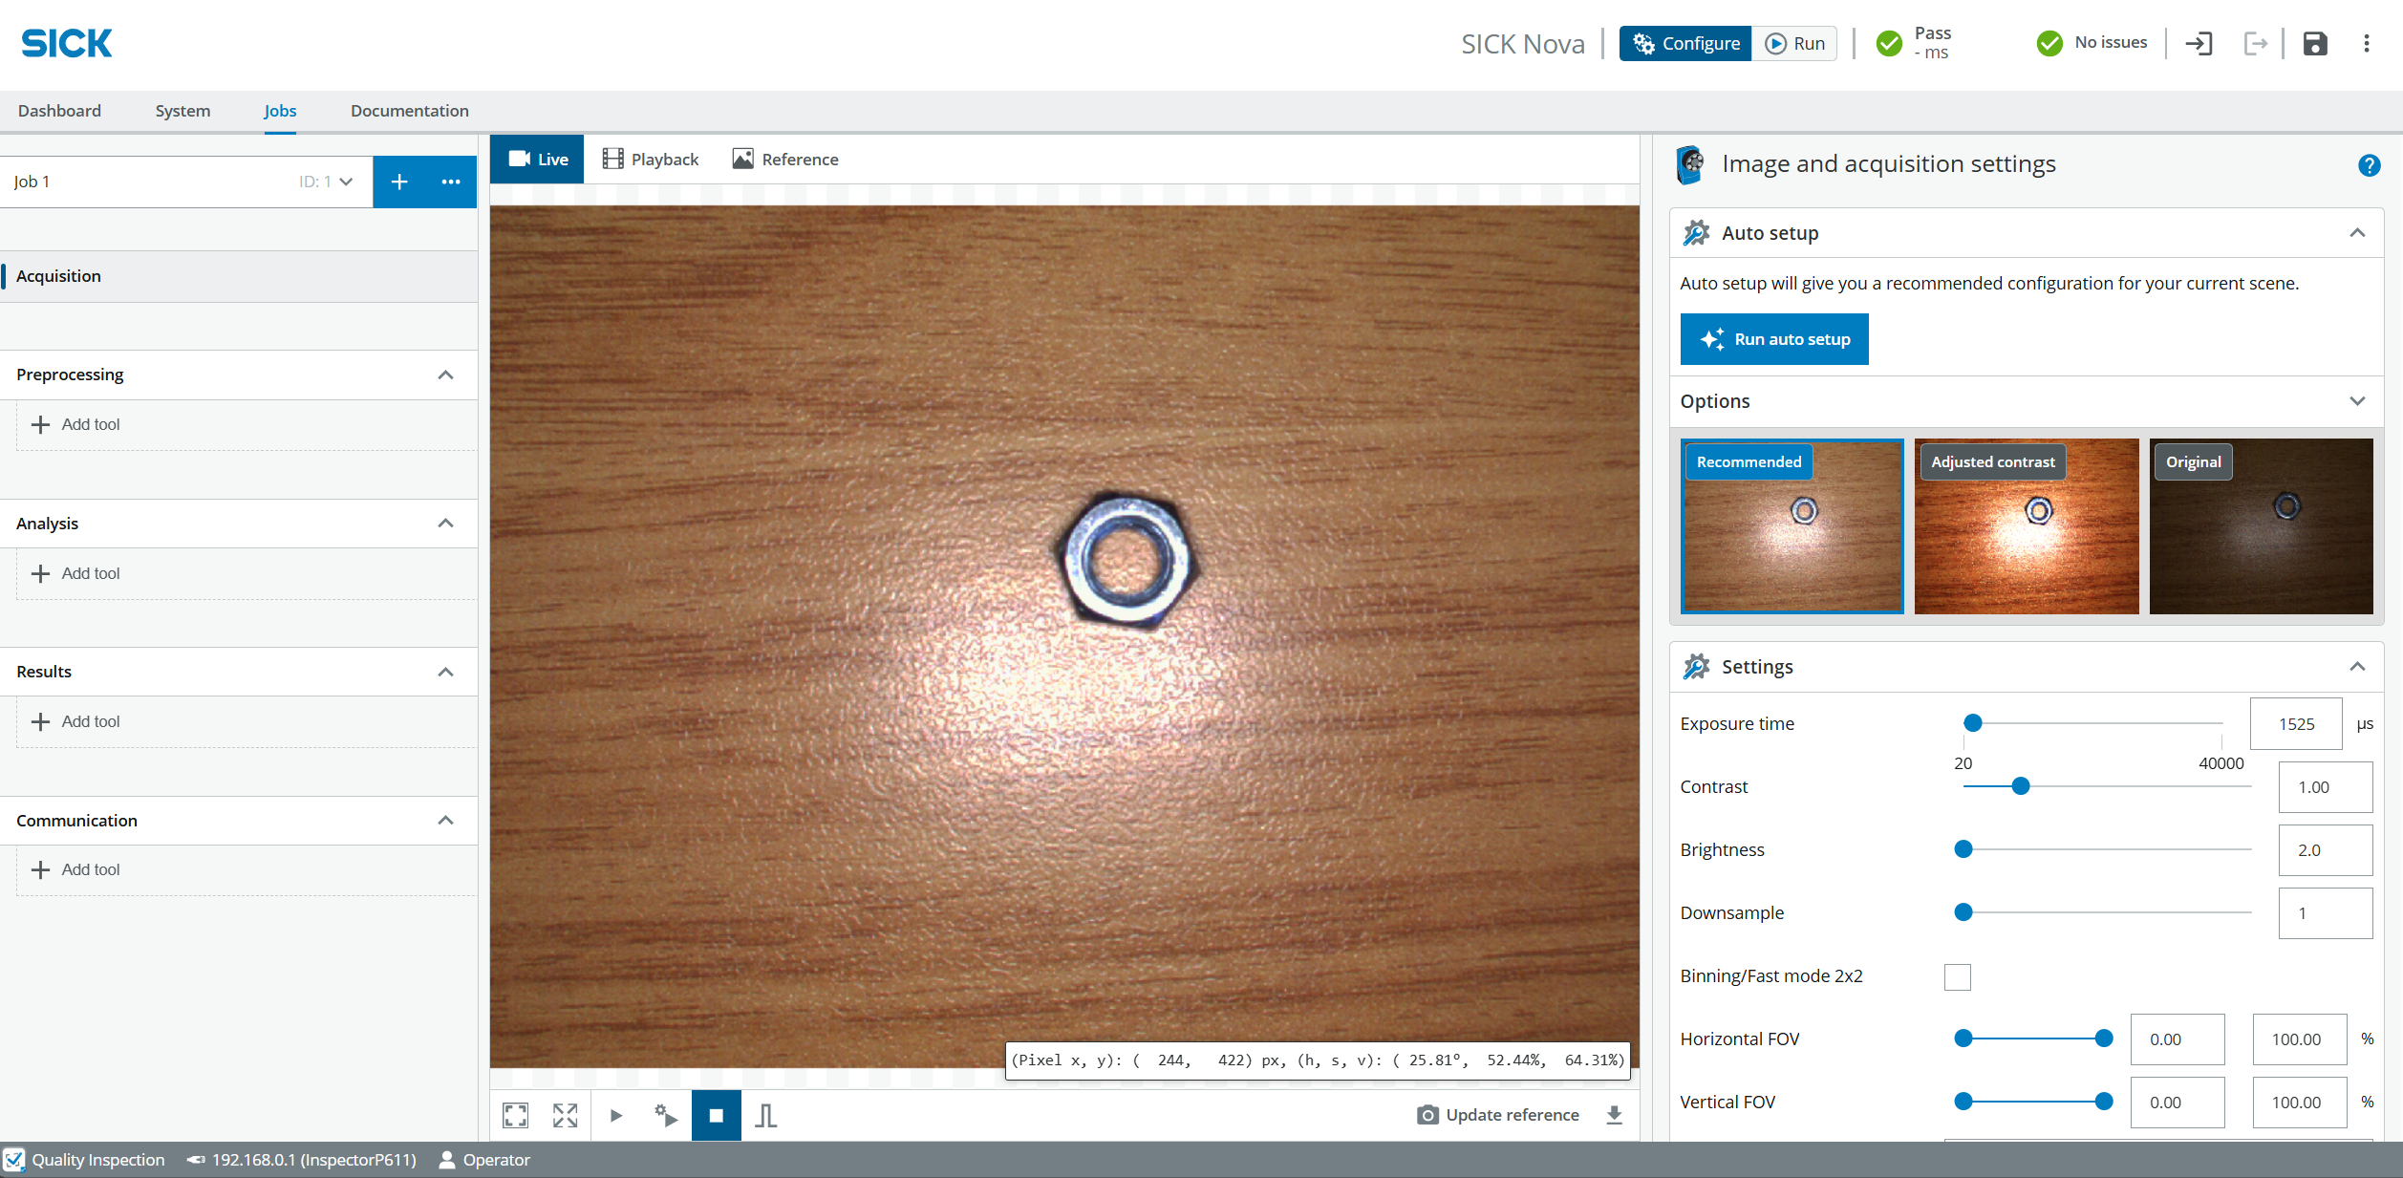This screenshot has width=2403, height=1178.
Task: Add a new job with the plus icon
Action: tap(399, 182)
